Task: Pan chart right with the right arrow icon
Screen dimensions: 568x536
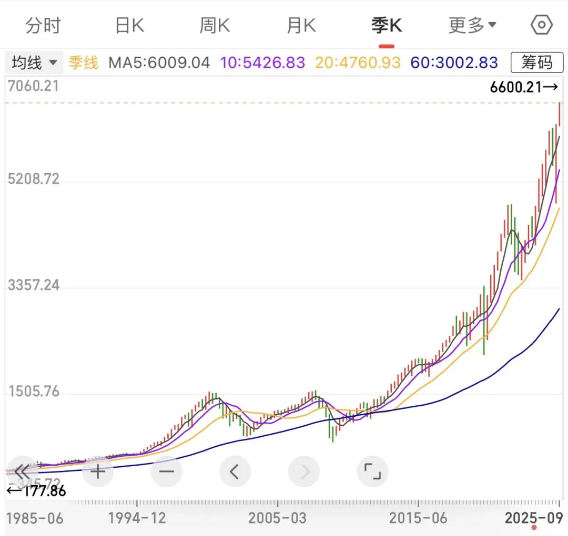Action: [x=304, y=471]
